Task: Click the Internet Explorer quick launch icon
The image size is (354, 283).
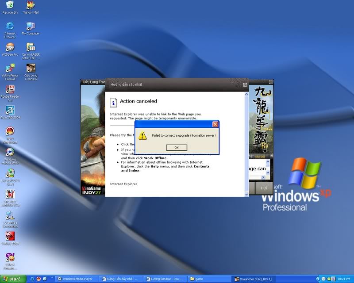Action: pos(32,279)
